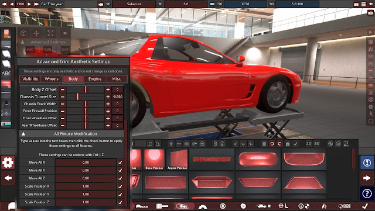375x211 pixels.
Task: Apply Scale Position X check button
Action: click(120, 186)
